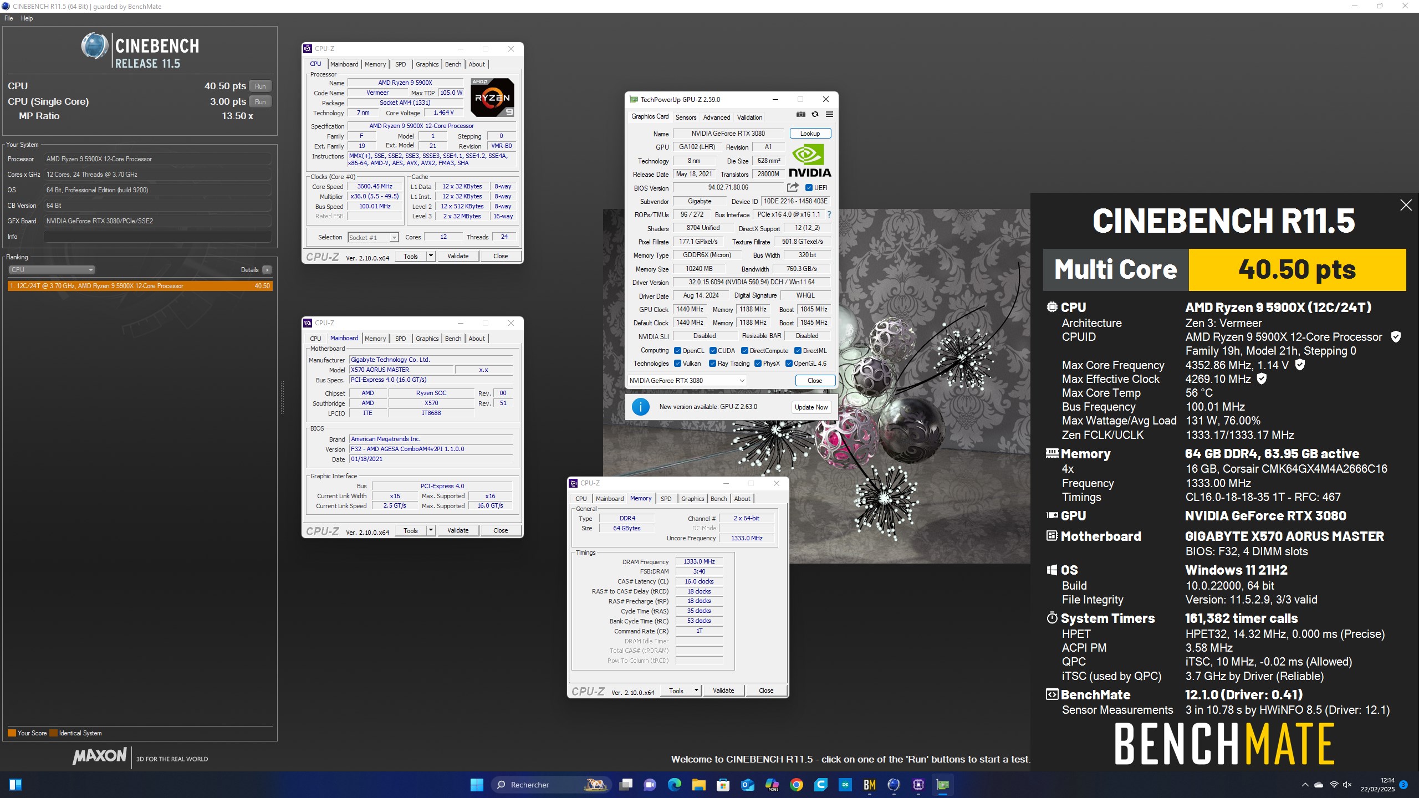Open the Windows Start menu
This screenshot has height=798, width=1419.
point(477,785)
